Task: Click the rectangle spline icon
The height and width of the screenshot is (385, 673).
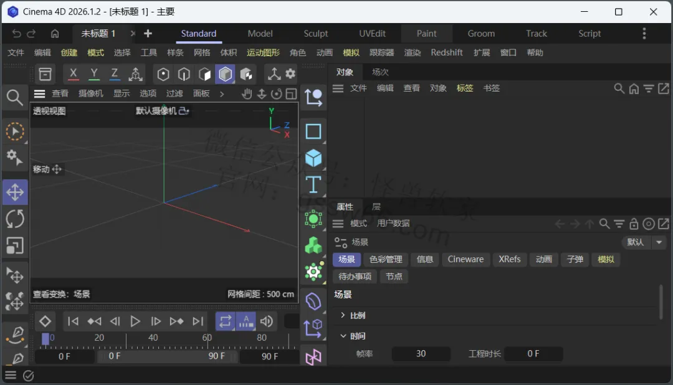Action: click(313, 131)
